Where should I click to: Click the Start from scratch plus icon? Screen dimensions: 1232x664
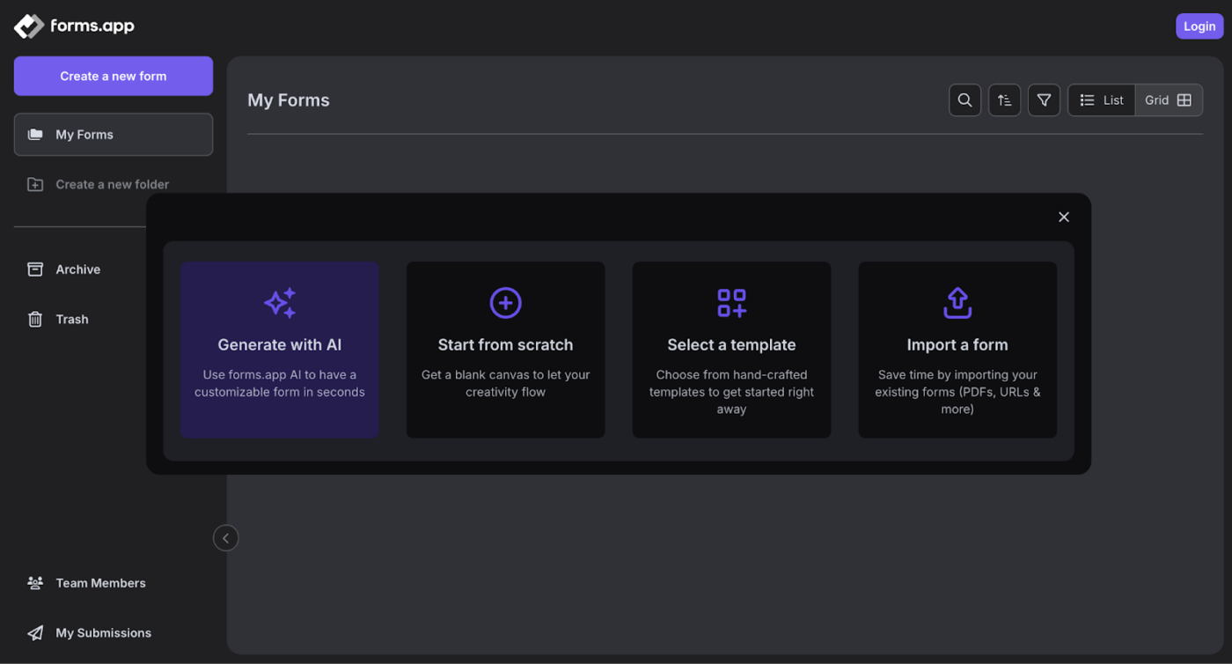tap(505, 303)
